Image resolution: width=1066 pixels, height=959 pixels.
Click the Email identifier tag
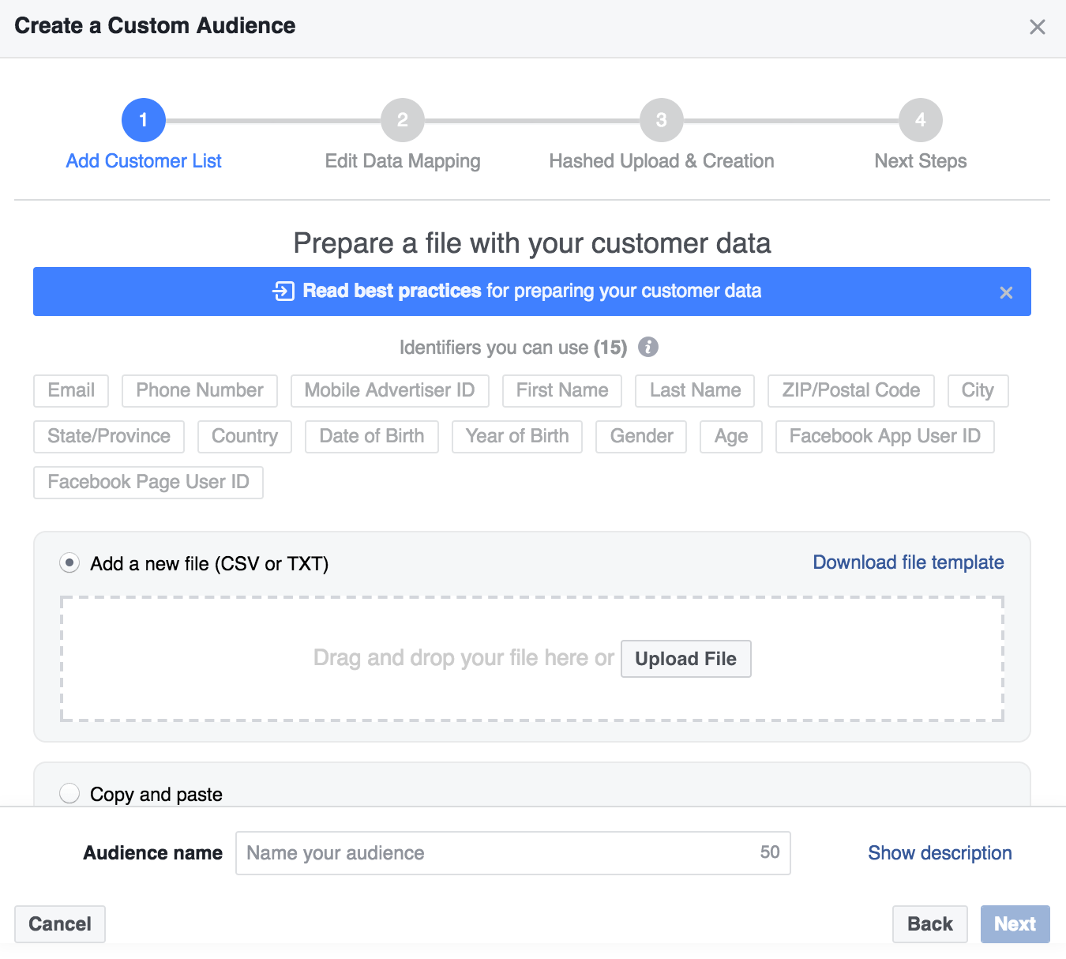(71, 391)
